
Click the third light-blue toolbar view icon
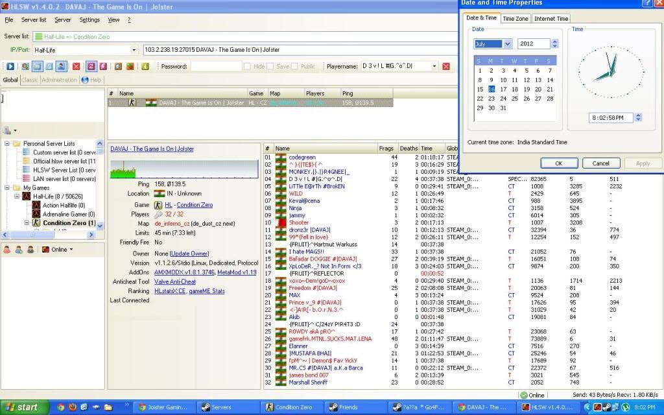[49, 67]
